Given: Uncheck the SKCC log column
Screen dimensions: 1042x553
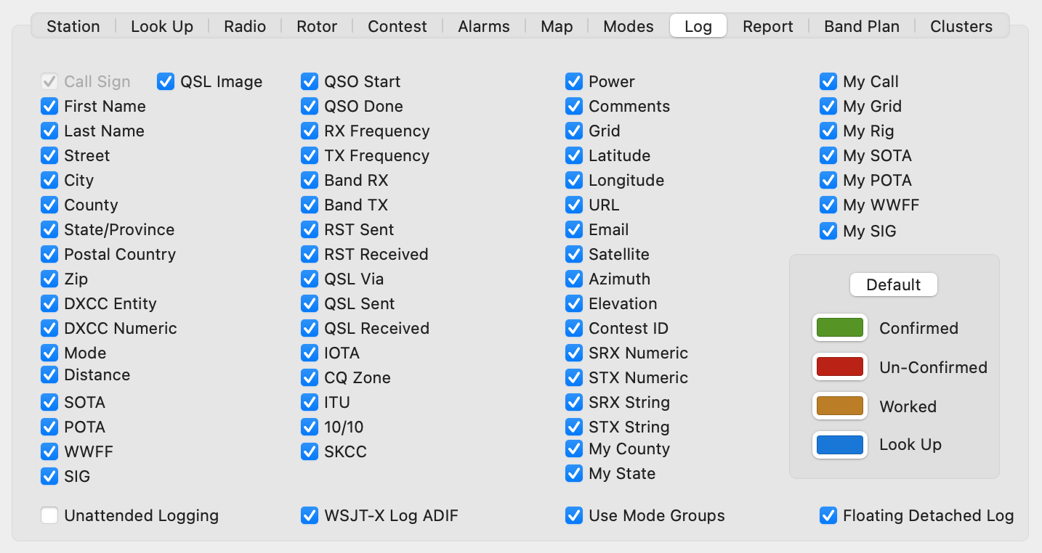Looking at the screenshot, I should coord(310,452).
